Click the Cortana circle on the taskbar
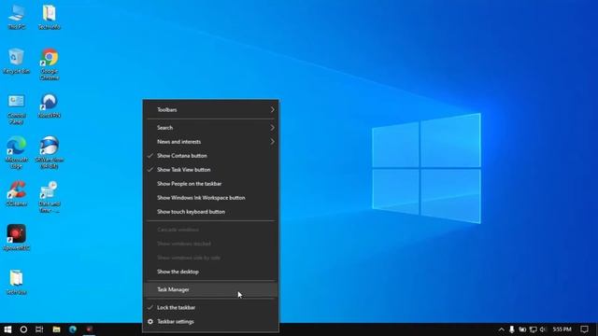This screenshot has height=336, width=598. point(23,329)
